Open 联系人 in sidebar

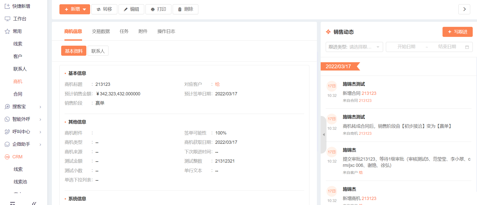point(20,69)
